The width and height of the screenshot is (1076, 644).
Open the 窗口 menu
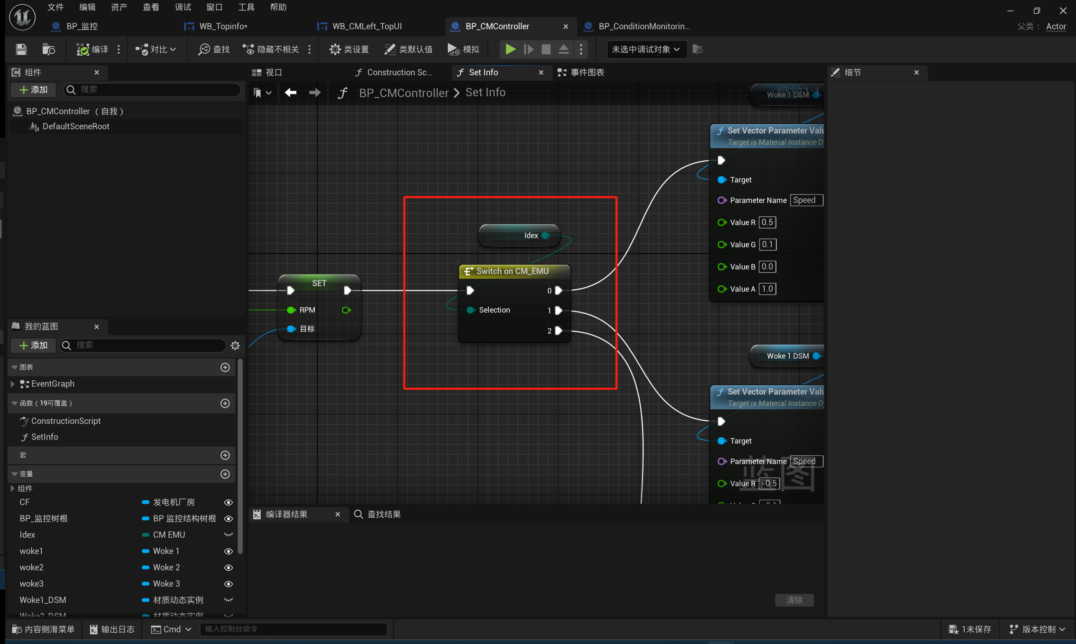(214, 7)
